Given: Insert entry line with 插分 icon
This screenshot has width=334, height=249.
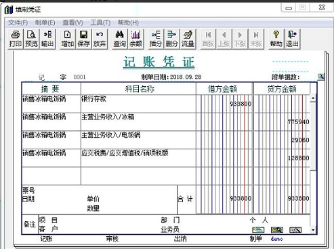Looking at the screenshot, I should coord(156,39).
